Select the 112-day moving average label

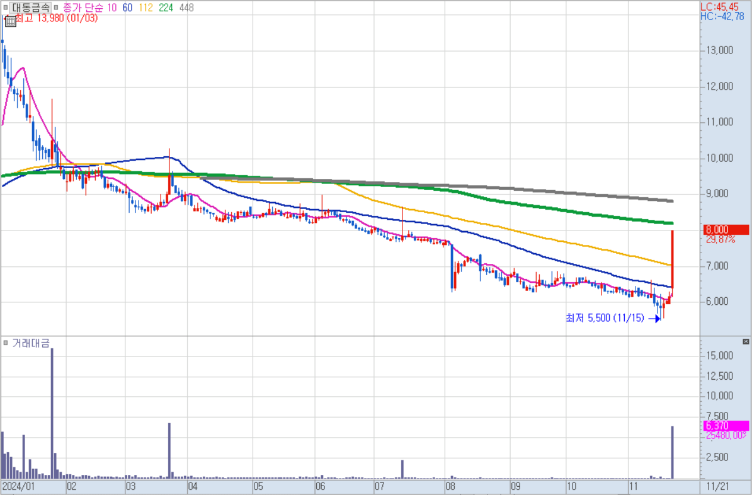click(147, 8)
